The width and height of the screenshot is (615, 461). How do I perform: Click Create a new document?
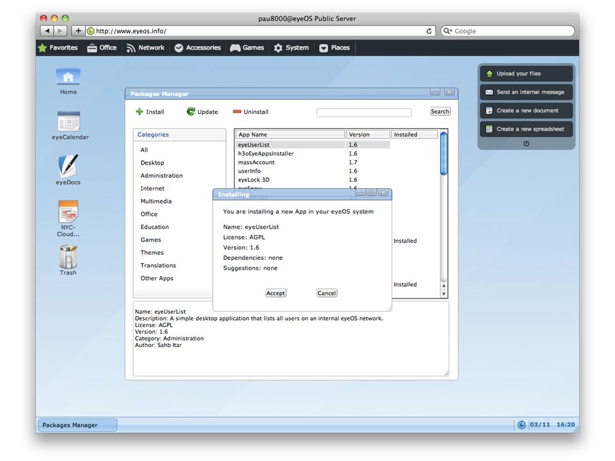(x=526, y=111)
